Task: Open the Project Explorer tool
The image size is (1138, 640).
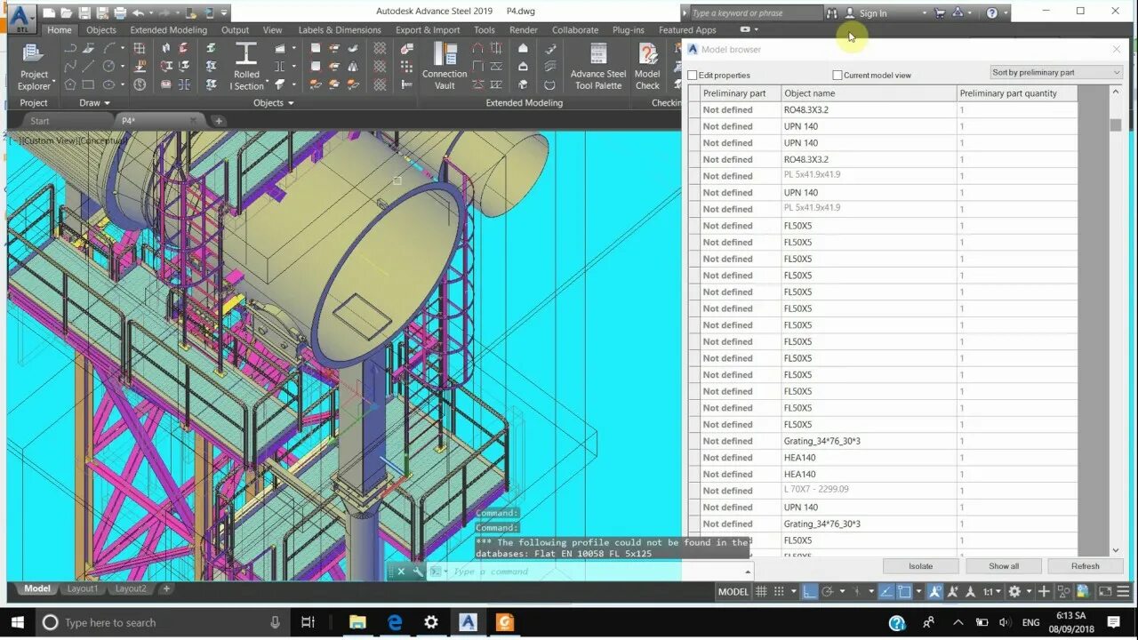Action: click(x=34, y=66)
